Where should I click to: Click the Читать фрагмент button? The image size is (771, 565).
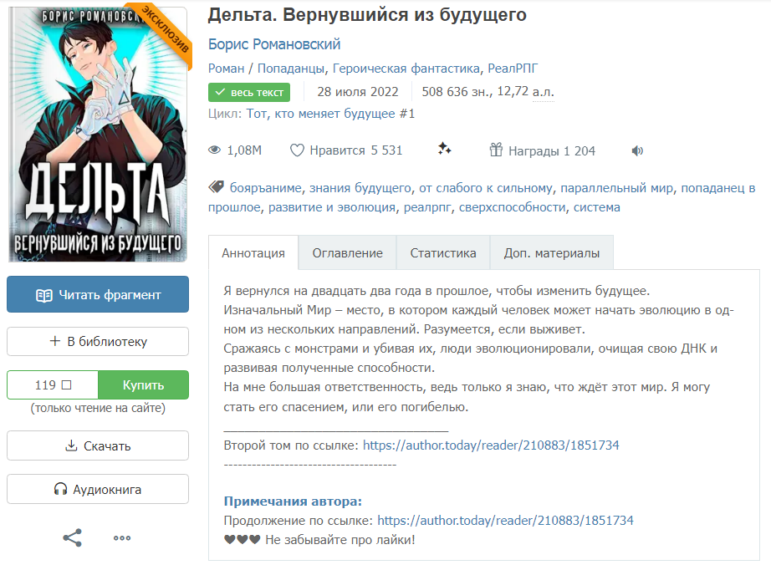(98, 294)
